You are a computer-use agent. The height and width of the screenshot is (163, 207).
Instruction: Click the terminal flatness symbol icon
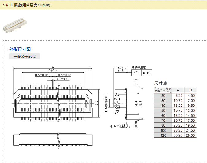click(137, 73)
